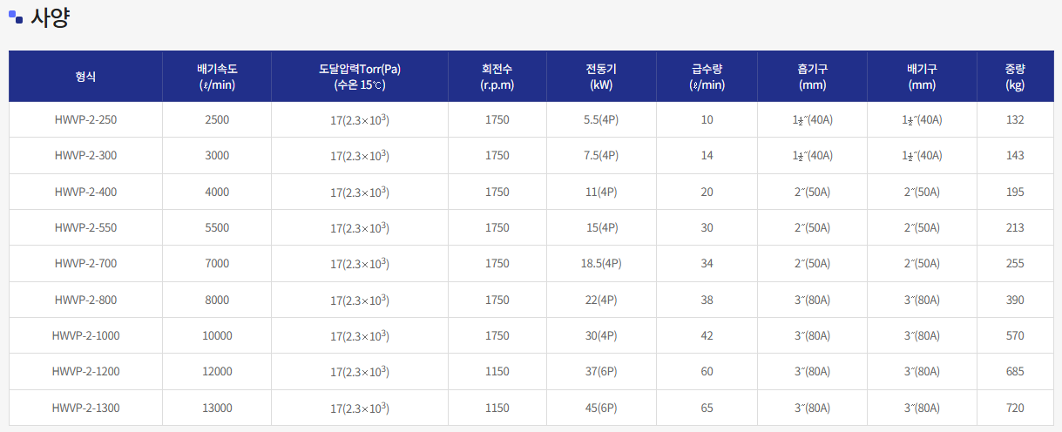Select the 도달압력Torr(Pa) column header
The width and height of the screenshot is (1062, 432).
tap(359, 77)
